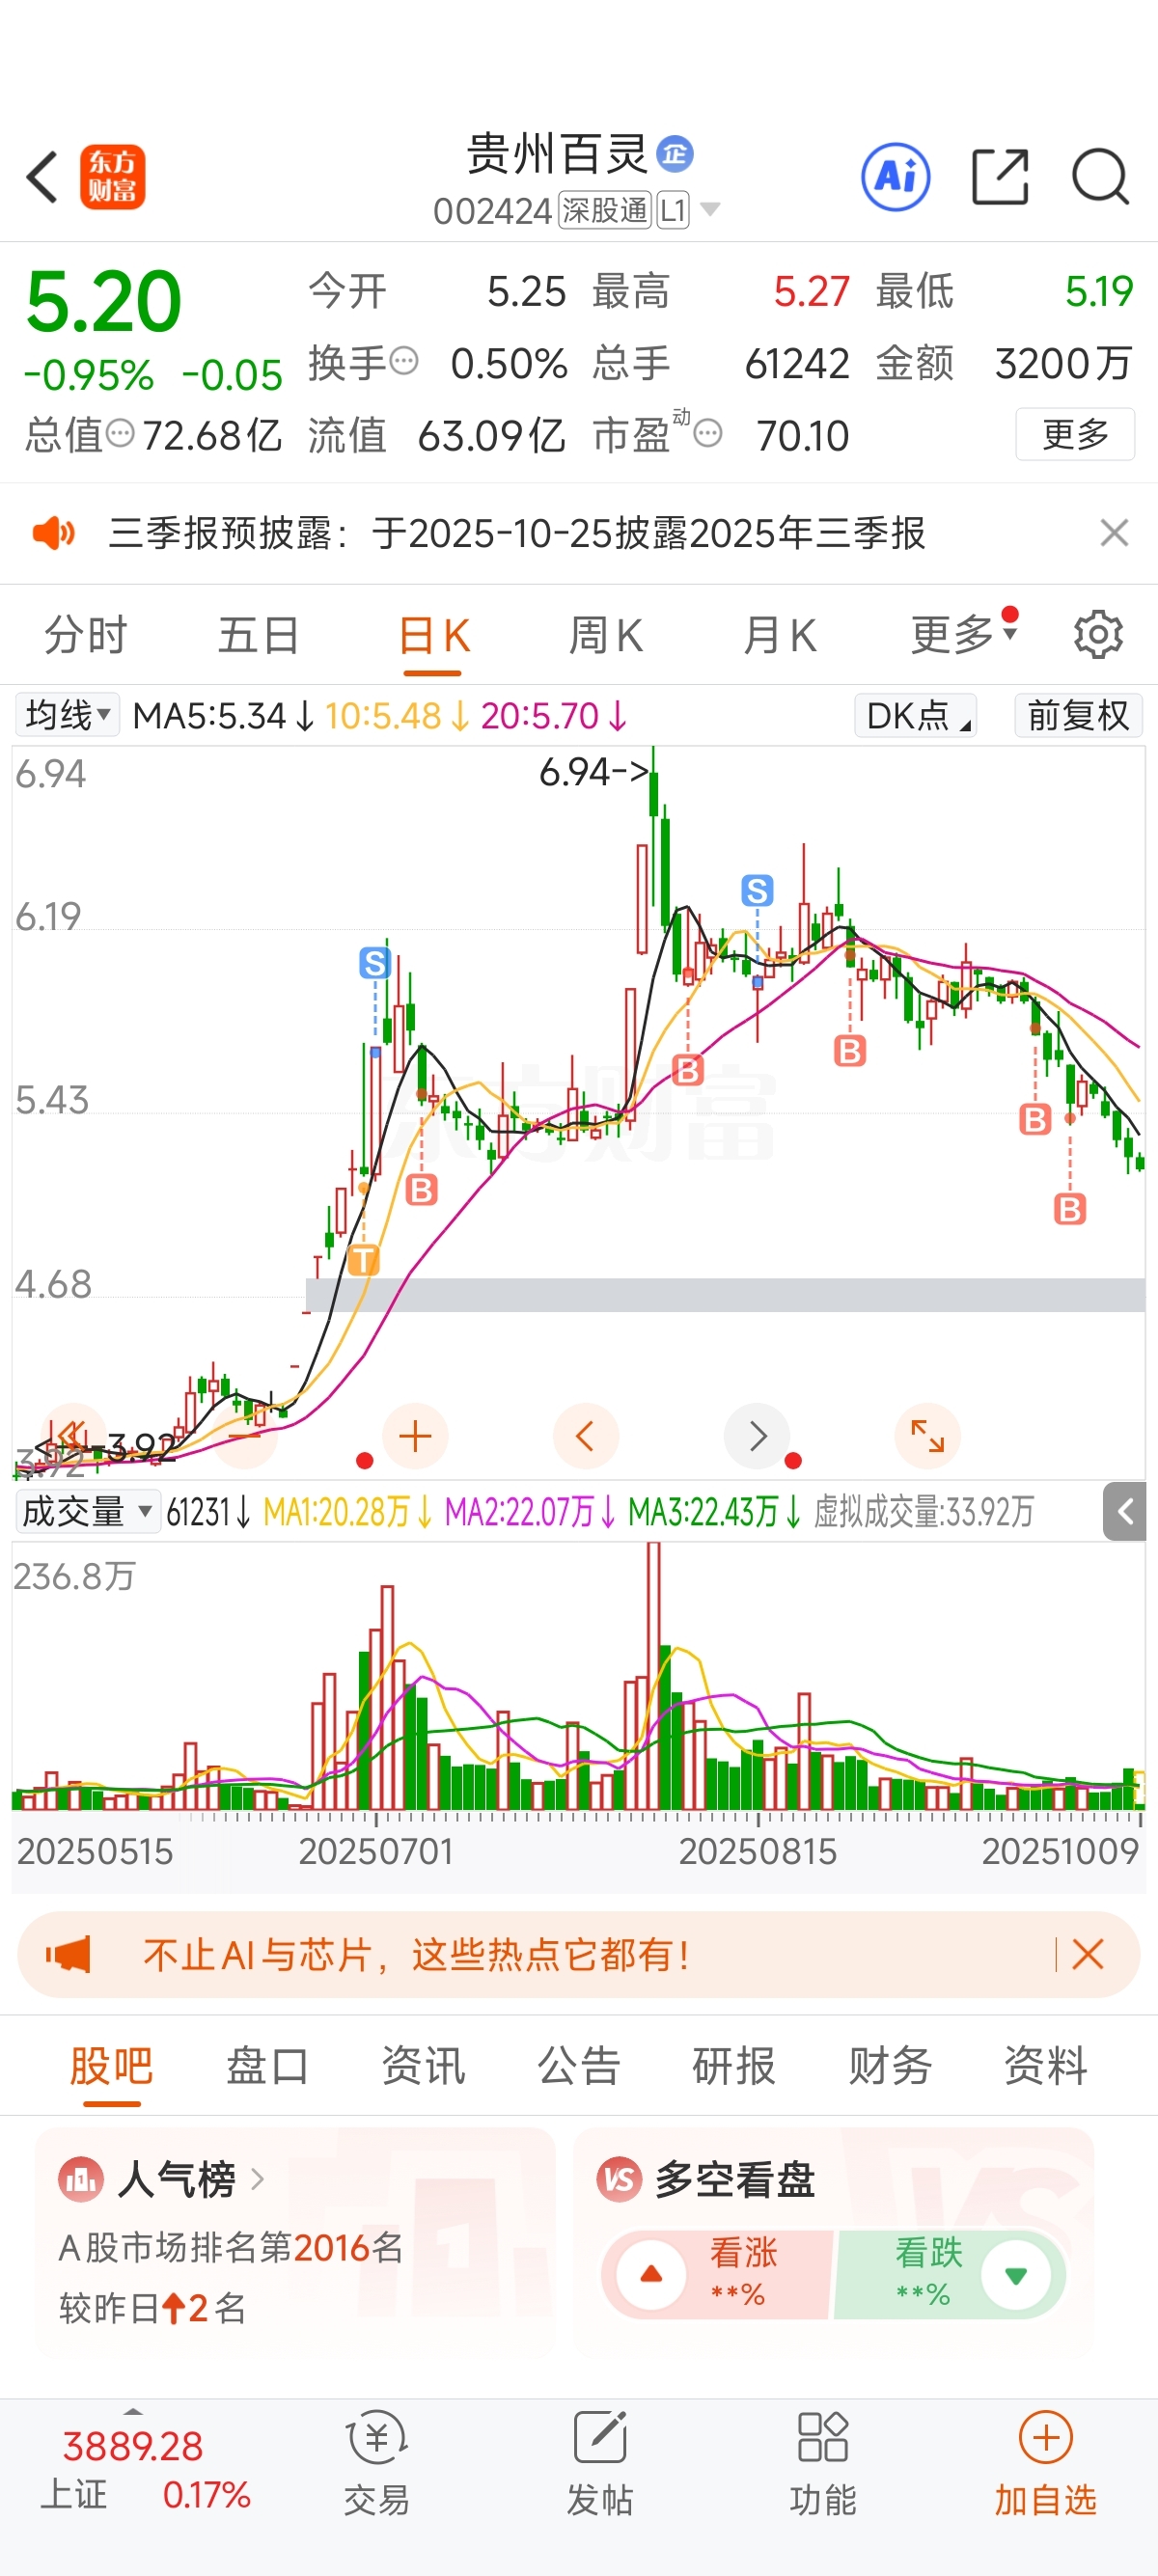
Task: Dismiss the 三季报预披露 notice
Action: coord(1114,533)
